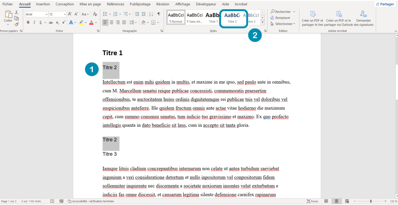Viewport: 398px width, 205px height.
Task: Toggle bold formatting with the G button
Action: pos(28,22)
